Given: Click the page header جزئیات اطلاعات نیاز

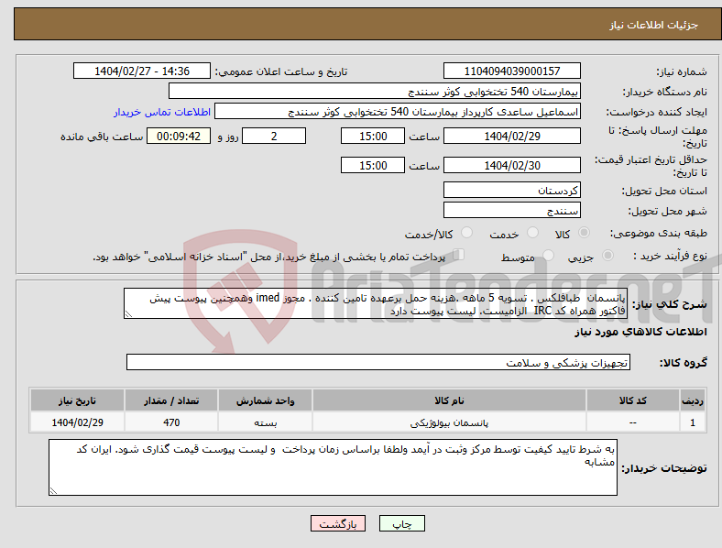Looking at the screenshot, I should tap(654, 25).
